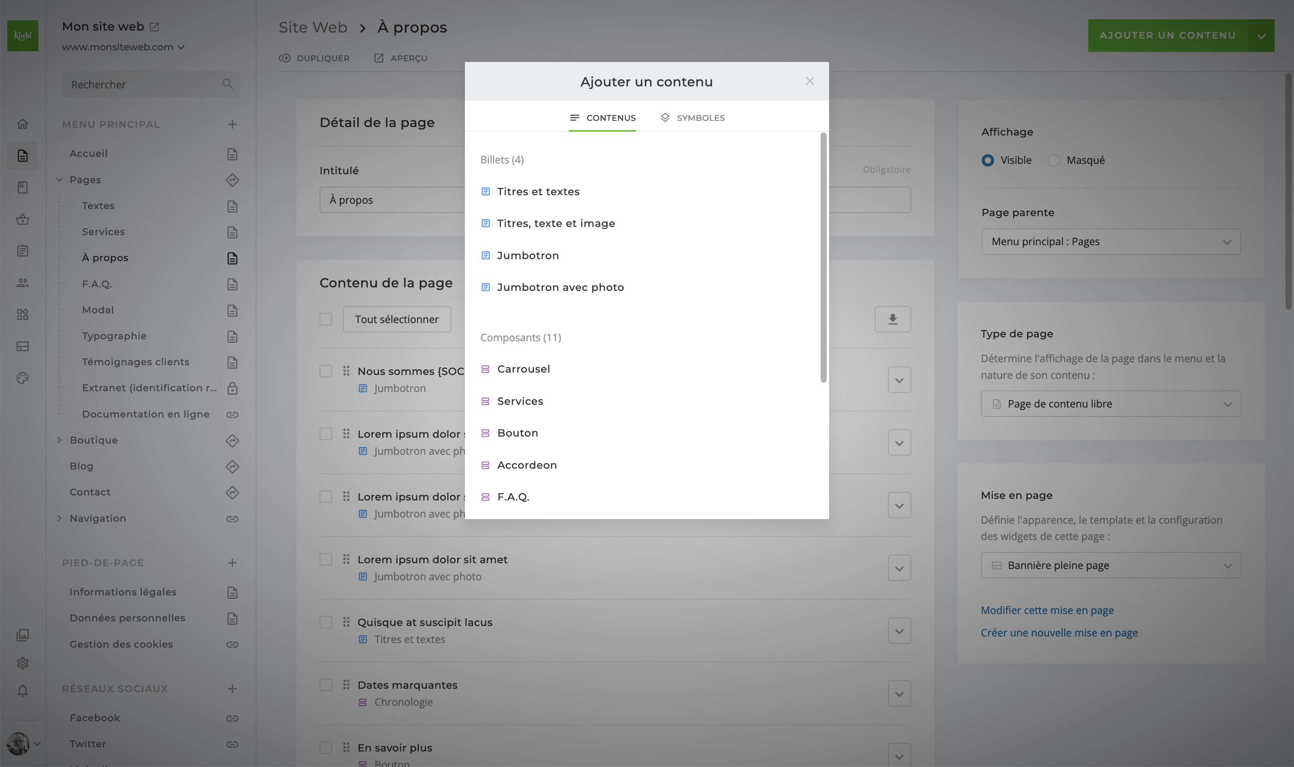Open the Type de page dropdown
The height and width of the screenshot is (767, 1294).
coord(1110,404)
